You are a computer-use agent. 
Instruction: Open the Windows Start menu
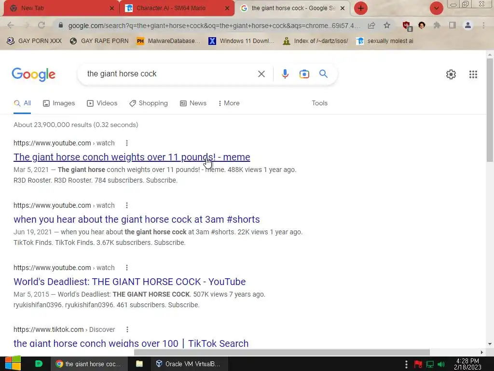click(13, 364)
